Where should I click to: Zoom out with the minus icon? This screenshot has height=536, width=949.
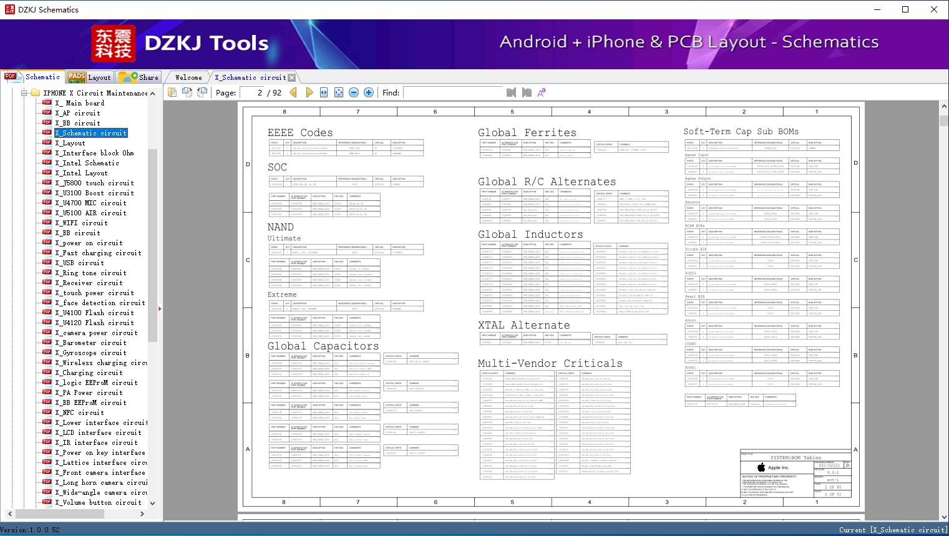tap(354, 92)
